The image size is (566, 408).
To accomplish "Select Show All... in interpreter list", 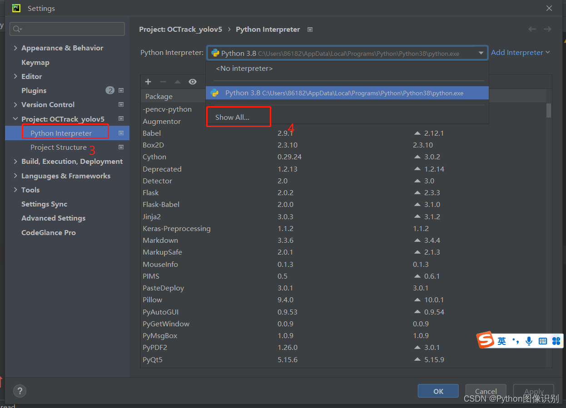I will (x=232, y=117).
